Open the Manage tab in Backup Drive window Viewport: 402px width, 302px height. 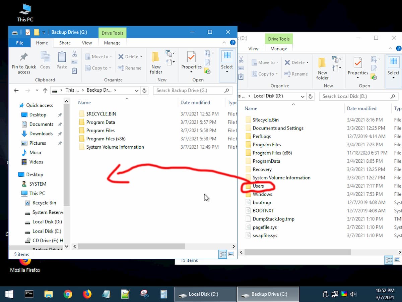(x=112, y=43)
